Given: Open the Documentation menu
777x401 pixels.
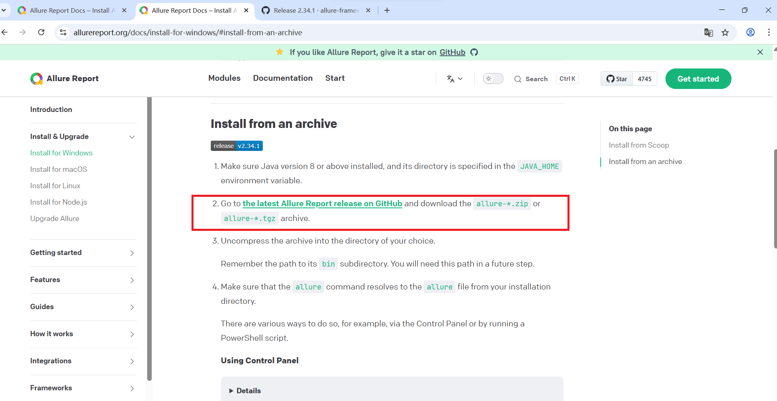Looking at the screenshot, I should (283, 78).
